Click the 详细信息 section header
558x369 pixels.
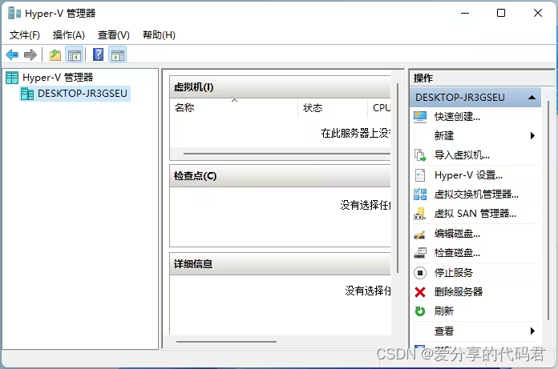[280, 264]
